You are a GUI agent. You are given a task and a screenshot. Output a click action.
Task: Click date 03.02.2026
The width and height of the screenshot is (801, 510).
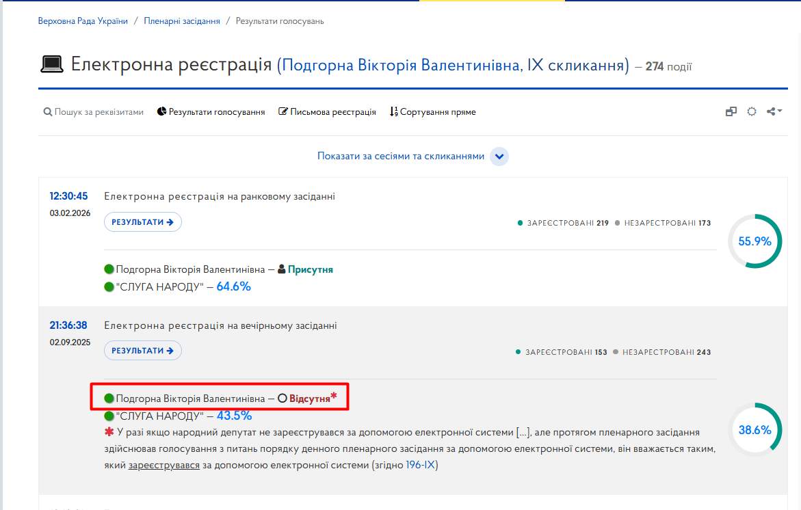(x=70, y=213)
